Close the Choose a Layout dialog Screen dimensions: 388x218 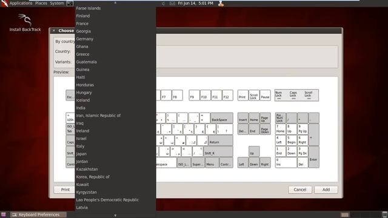tap(54, 31)
